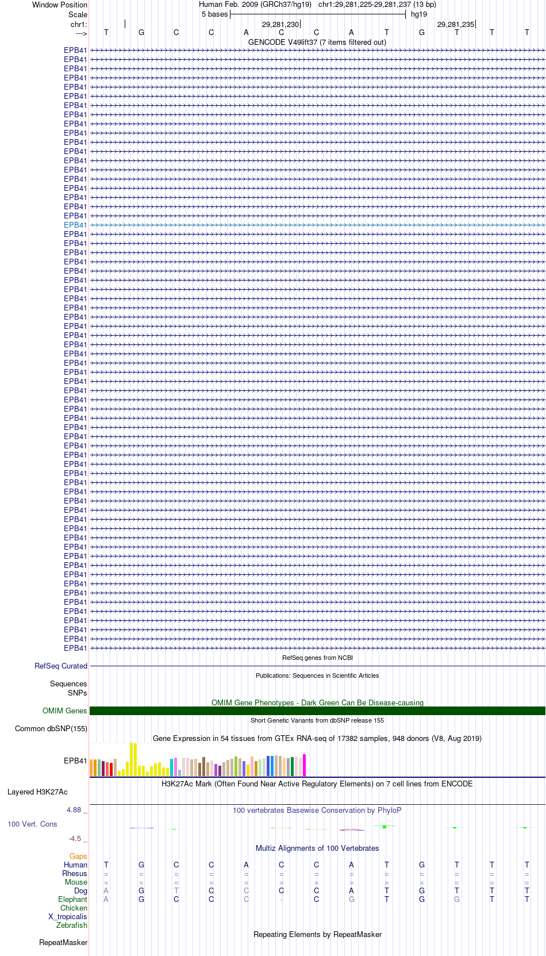Click the 29,281,230 position marker

pyautogui.click(x=280, y=25)
